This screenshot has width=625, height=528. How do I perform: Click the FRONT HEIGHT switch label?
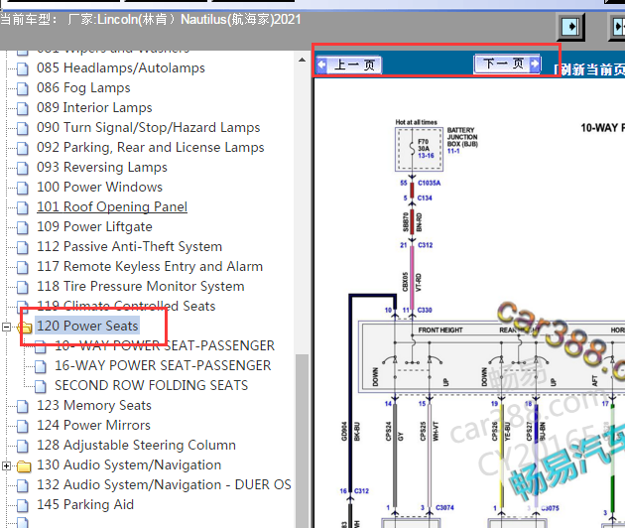pyautogui.click(x=440, y=330)
